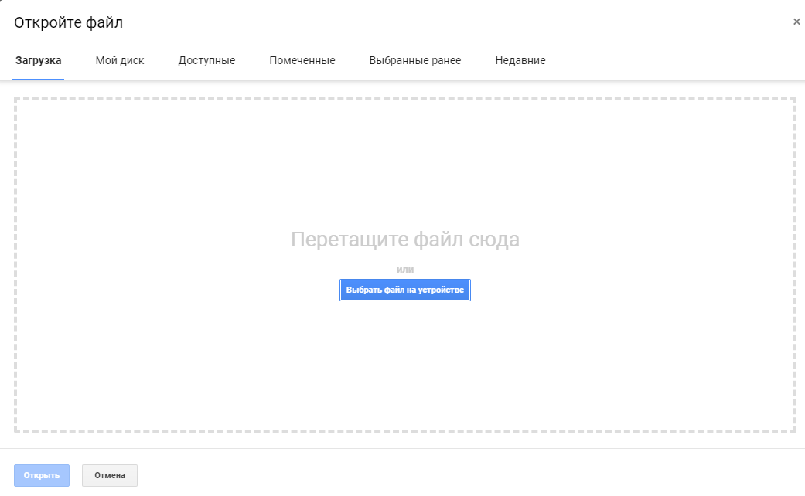View the Недавние files tab
Viewport: 805px width, 496px height.
click(x=520, y=60)
